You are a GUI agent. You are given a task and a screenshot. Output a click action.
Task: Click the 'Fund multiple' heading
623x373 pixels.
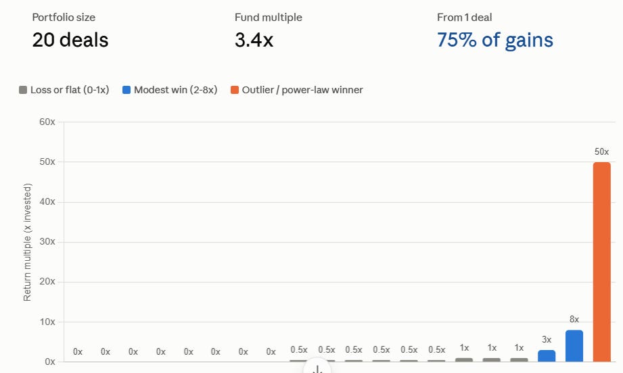pos(268,18)
